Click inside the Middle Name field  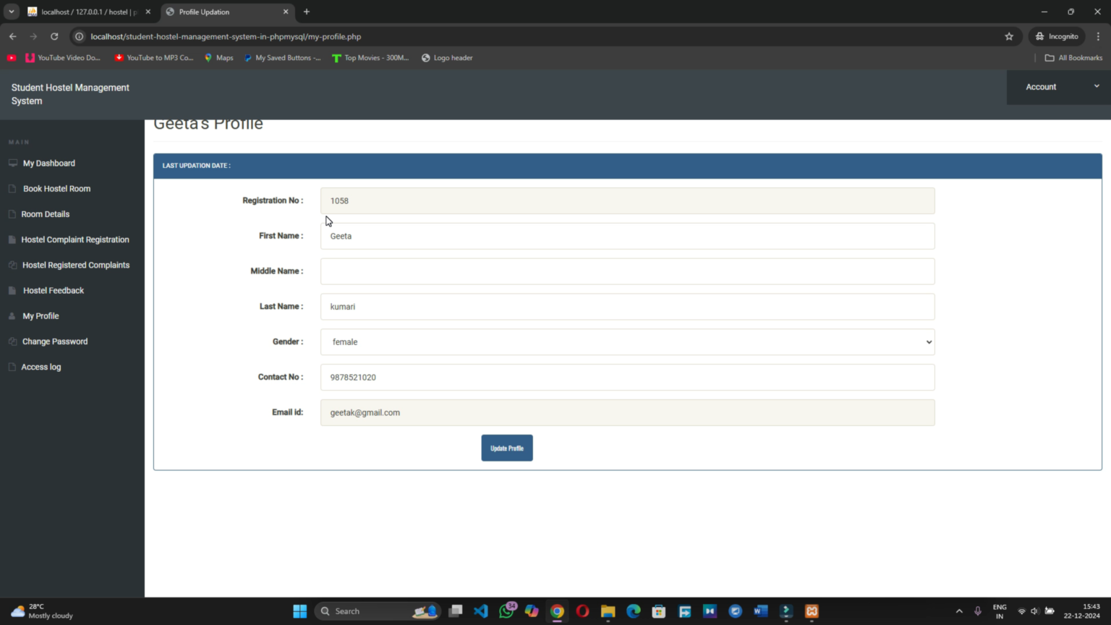coord(627,271)
